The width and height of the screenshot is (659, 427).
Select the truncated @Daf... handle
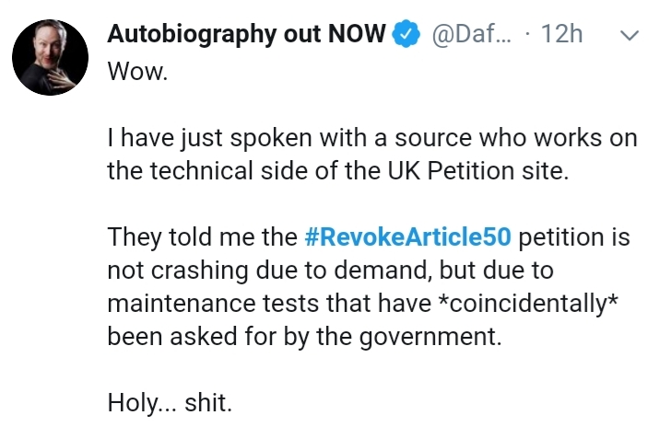click(x=472, y=33)
